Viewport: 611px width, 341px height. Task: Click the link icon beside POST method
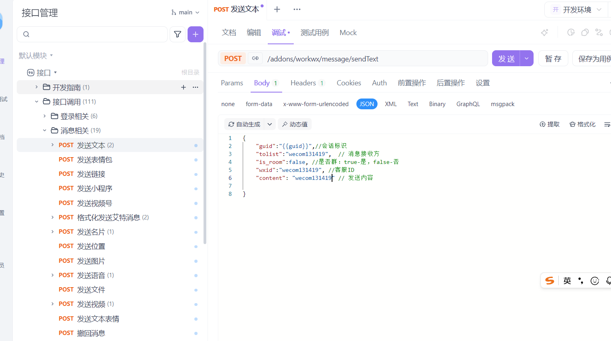(x=255, y=59)
